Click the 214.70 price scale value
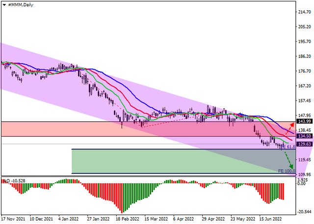This screenshot has width=314, height=224. pyautogui.click(x=305, y=12)
